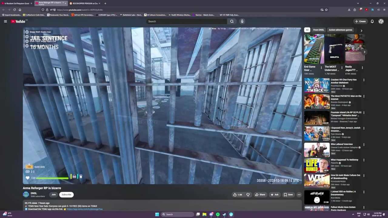Open options for End Game Gear short
388x218 pixels.
(x=321, y=68)
